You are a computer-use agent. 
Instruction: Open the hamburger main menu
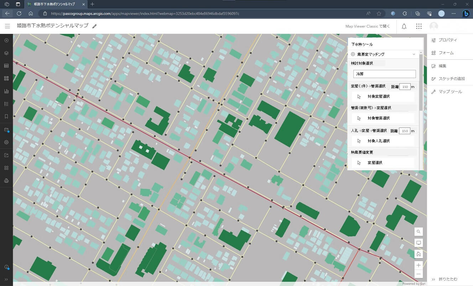7,26
